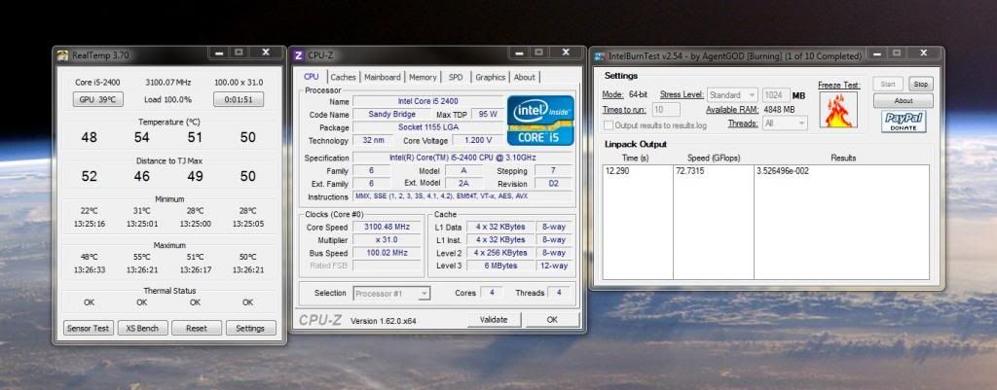Close the RealTemp window
The image size is (997, 390).
[267, 53]
